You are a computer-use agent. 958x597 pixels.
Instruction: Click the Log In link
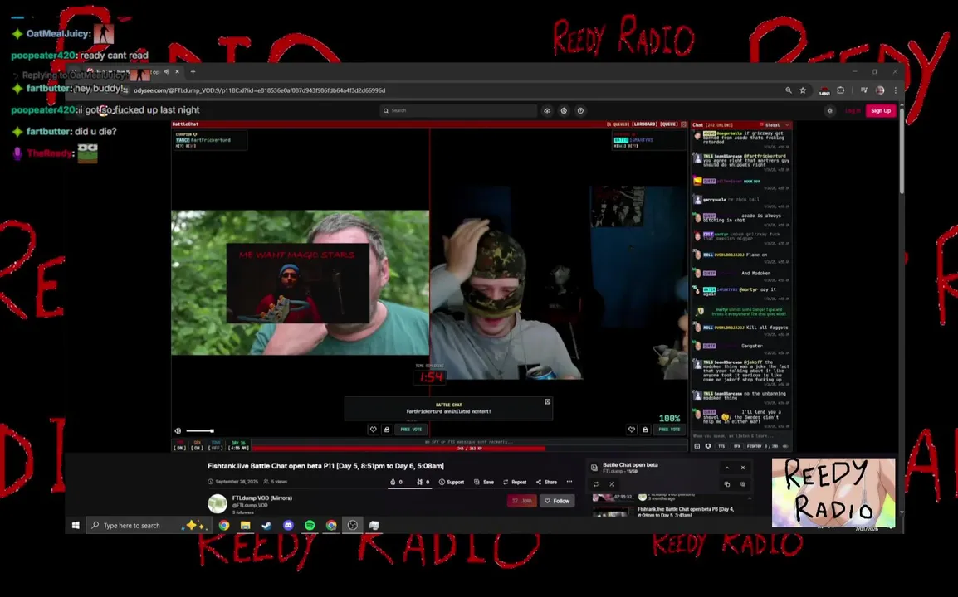pyautogui.click(x=853, y=110)
